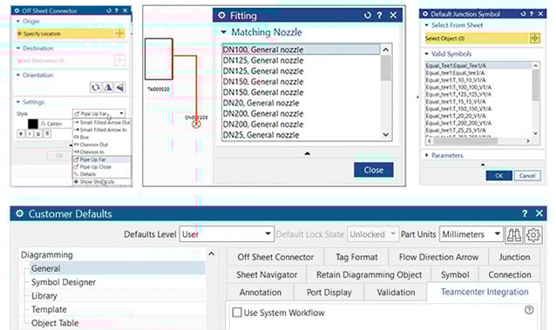Click the black text color swatch
Screen dimensions: 556x330
32,124
